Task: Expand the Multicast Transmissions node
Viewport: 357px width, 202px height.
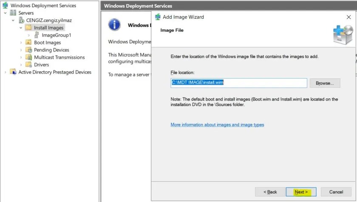Action: coord(21,57)
